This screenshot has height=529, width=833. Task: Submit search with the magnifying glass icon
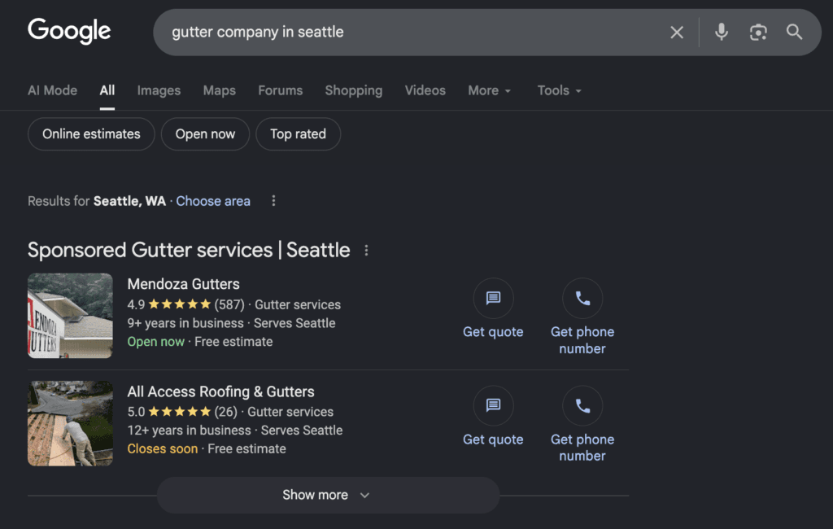(x=794, y=32)
